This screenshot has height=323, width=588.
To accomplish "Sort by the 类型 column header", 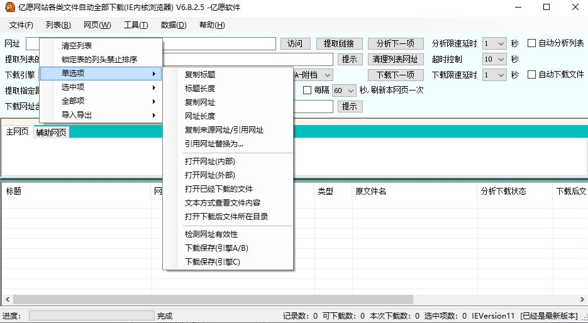I will pos(333,192).
